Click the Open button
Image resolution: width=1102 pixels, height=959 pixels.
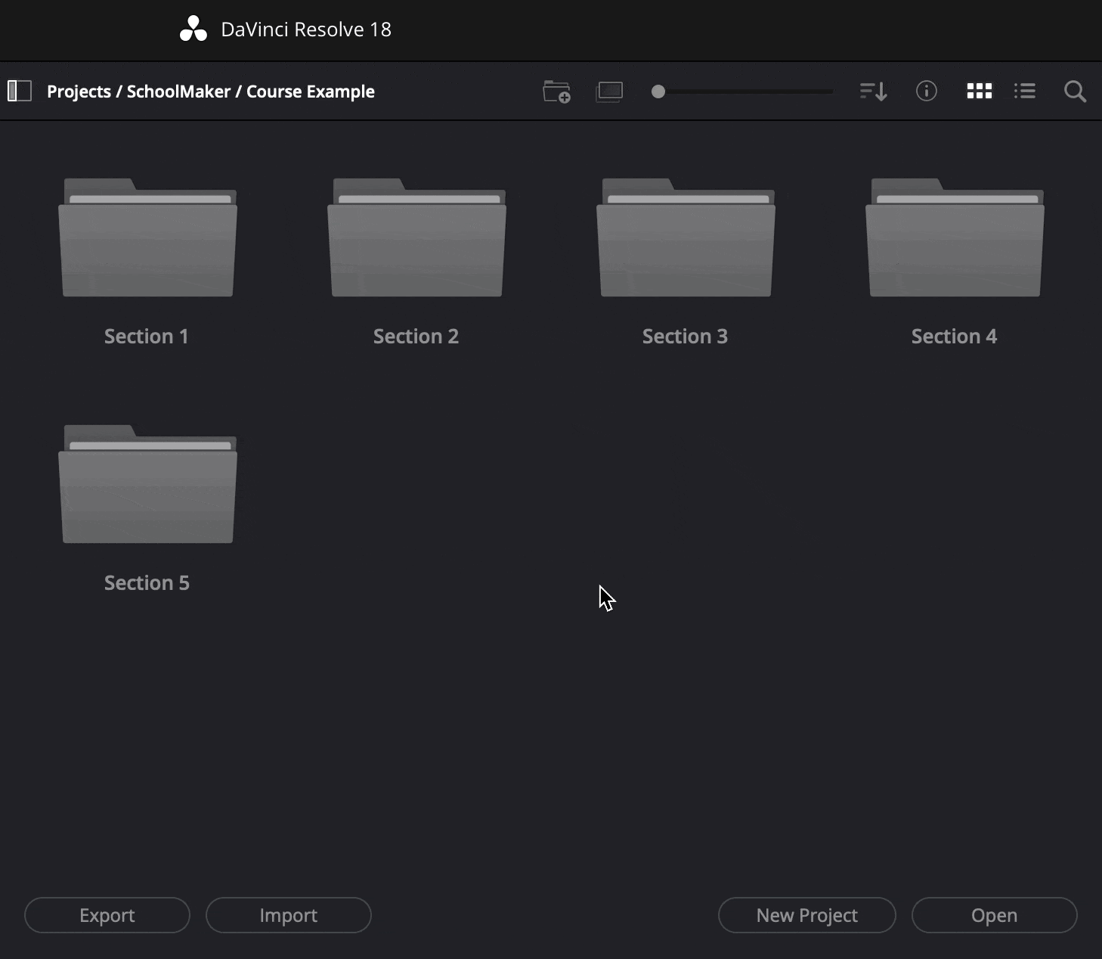995,915
